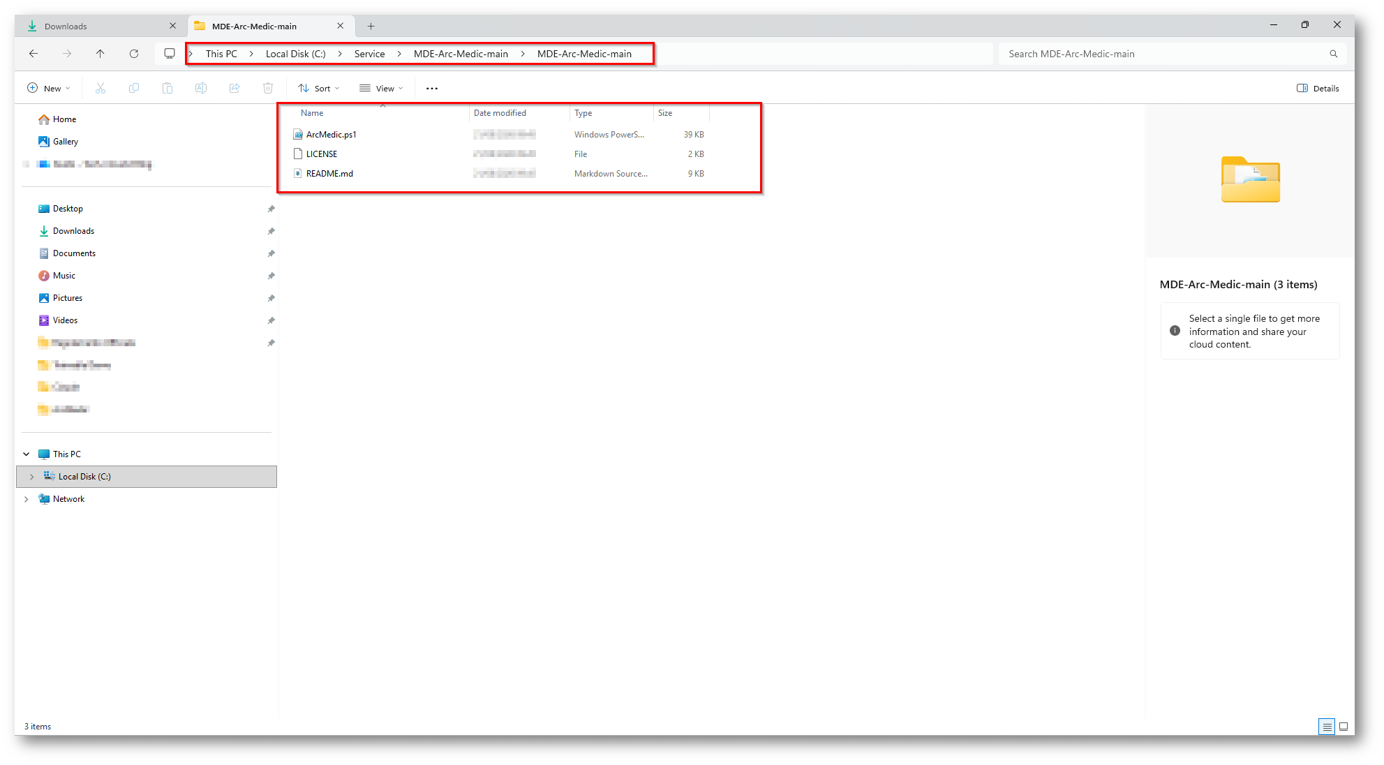This screenshot has width=1384, height=765.
Task: Click the monitor icon in address bar
Action: [x=170, y=54]
